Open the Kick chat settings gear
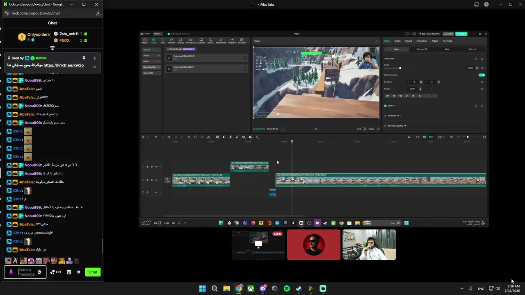The image size is (525, 295). coord(79,272)
